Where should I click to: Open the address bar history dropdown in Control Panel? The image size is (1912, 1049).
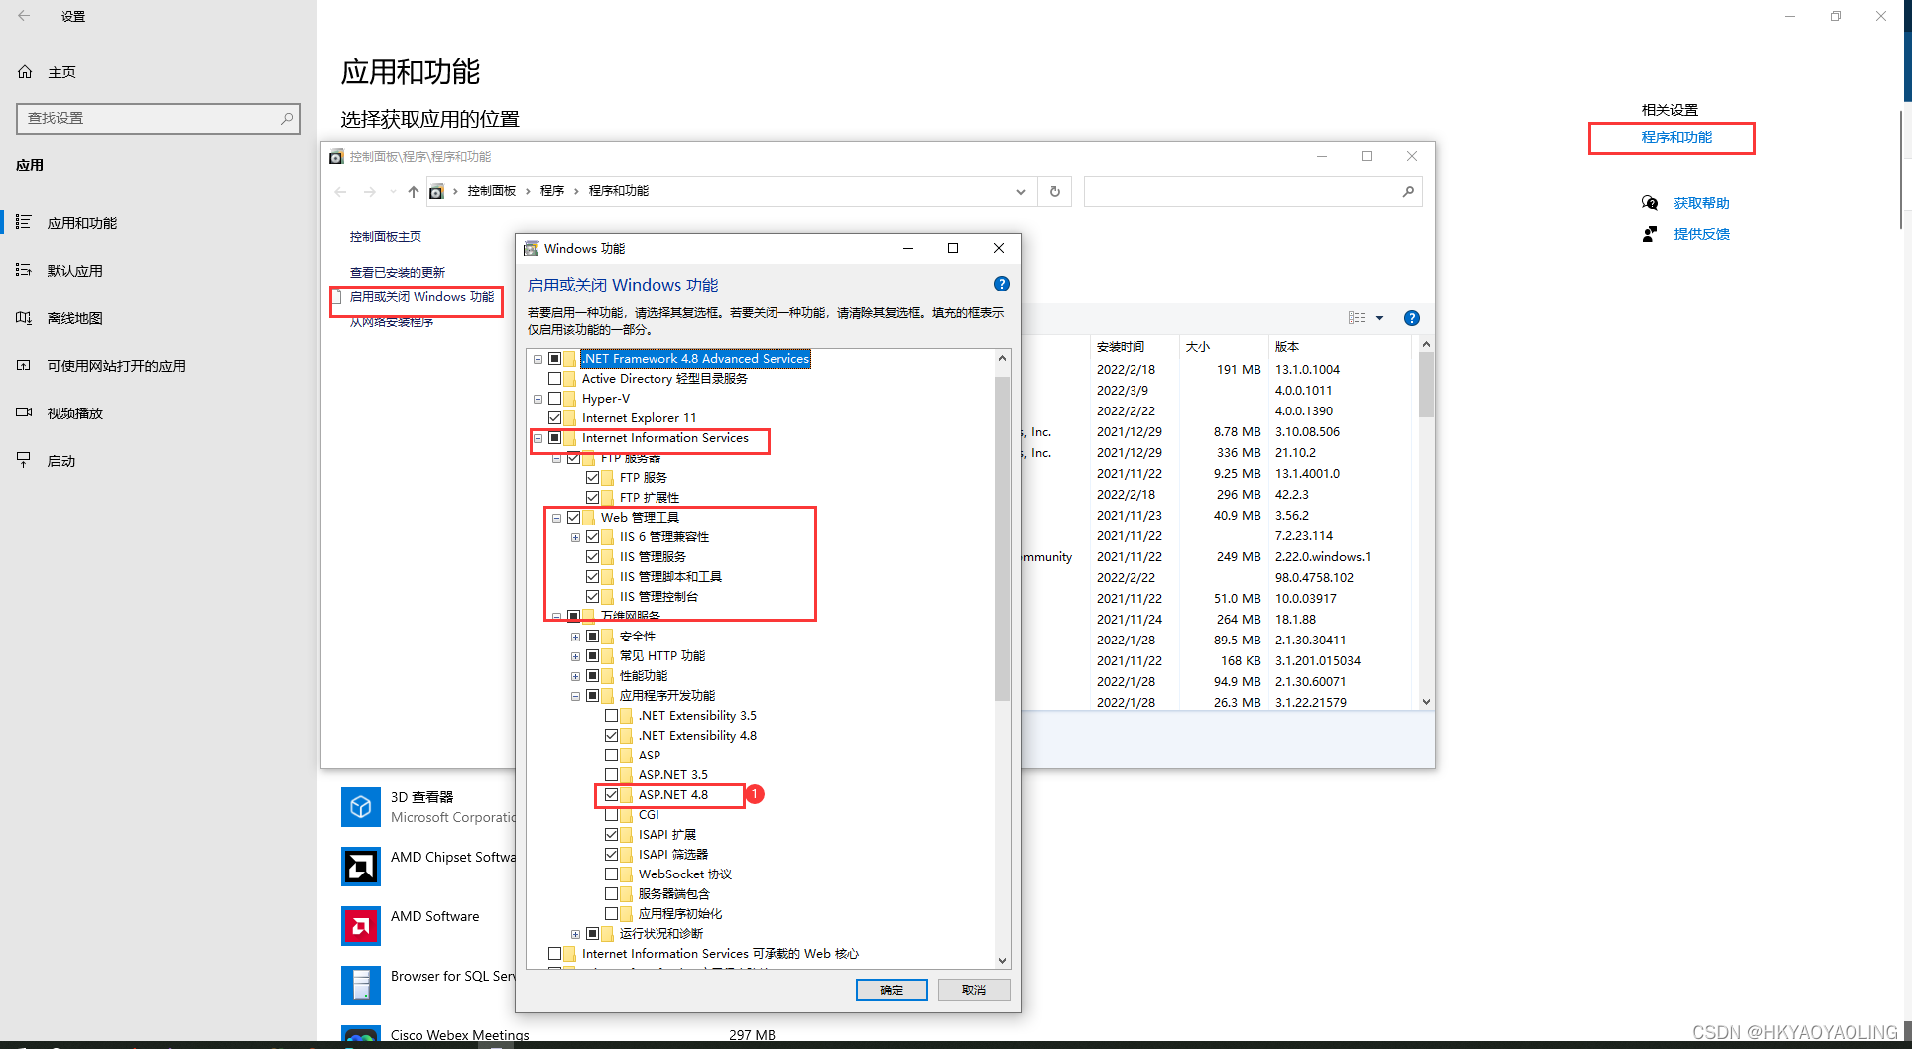pyautogui.click(x=1021, y=191)
